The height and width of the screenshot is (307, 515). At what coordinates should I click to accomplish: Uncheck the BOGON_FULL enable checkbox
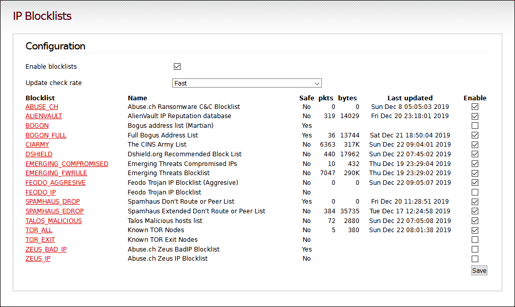(x=475, y=135)
